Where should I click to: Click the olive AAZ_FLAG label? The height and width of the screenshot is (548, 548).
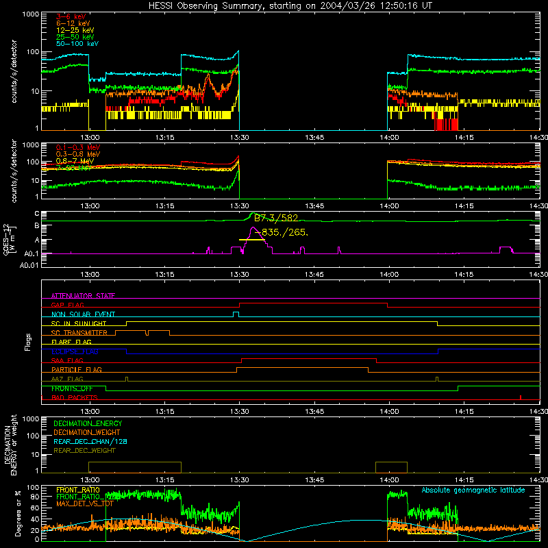pos(67,379)
